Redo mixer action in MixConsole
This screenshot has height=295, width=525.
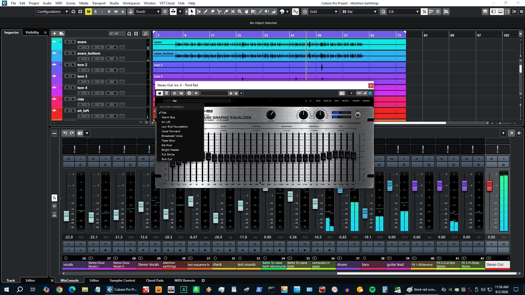72,133
